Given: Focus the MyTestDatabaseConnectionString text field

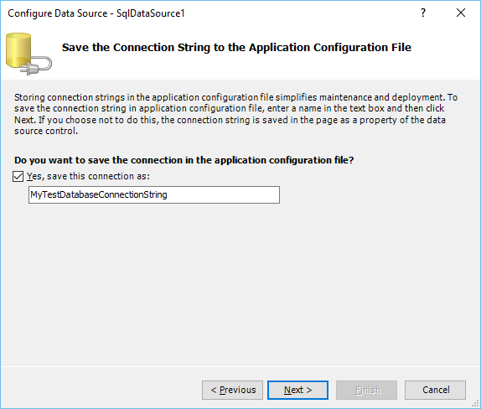Looking at the screenshot, I should 154,194.
